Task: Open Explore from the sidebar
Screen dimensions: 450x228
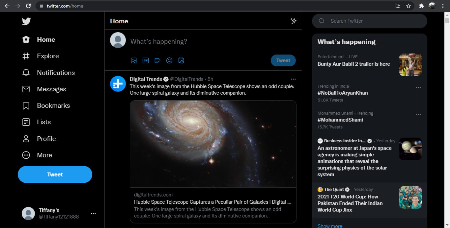Action: click(40, 56)
